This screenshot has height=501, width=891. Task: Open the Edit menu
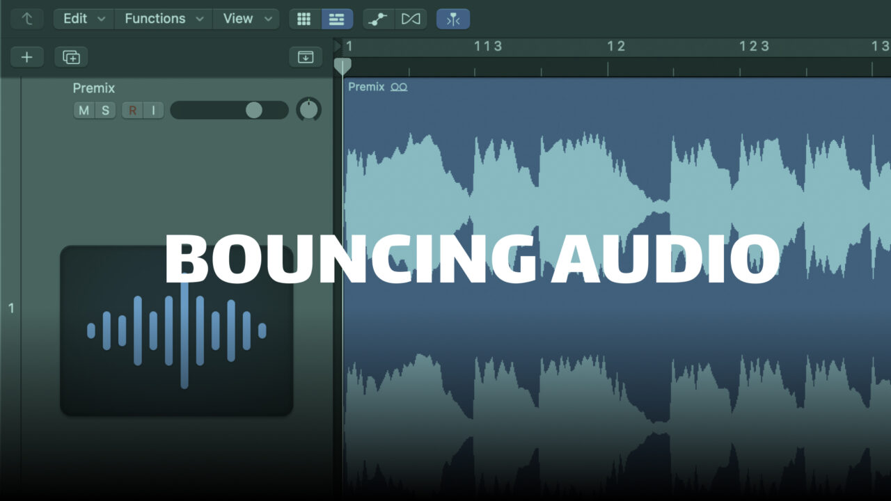point(83,19)
